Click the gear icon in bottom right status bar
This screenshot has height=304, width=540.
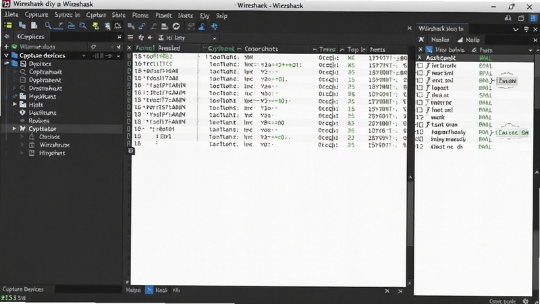(x=526, y=301)
